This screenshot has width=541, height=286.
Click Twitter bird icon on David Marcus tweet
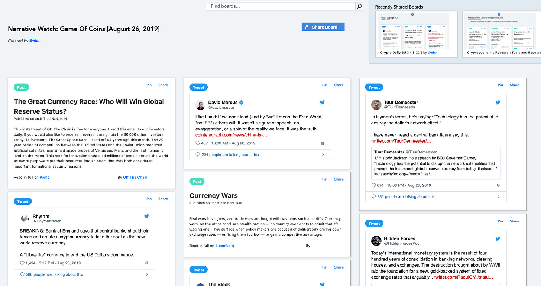click(322, 103)
